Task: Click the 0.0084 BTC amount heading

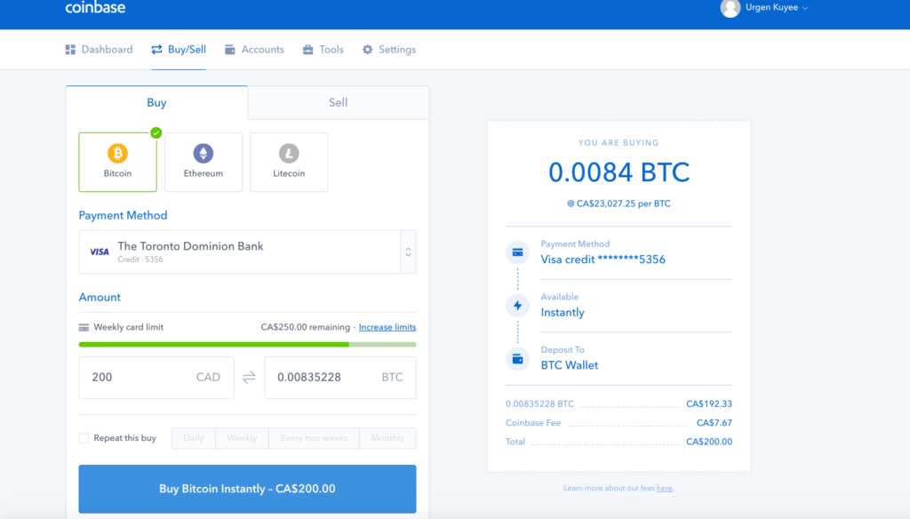Action: click(619, 172)
